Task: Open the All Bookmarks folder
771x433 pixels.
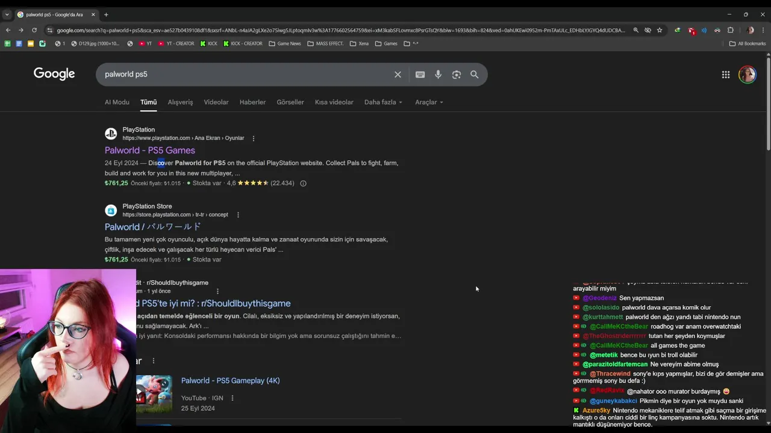Action: (x=748, y=43)
